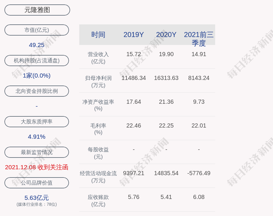
Task: Click the 49.25 market value figure
Action: click(37, 45)
